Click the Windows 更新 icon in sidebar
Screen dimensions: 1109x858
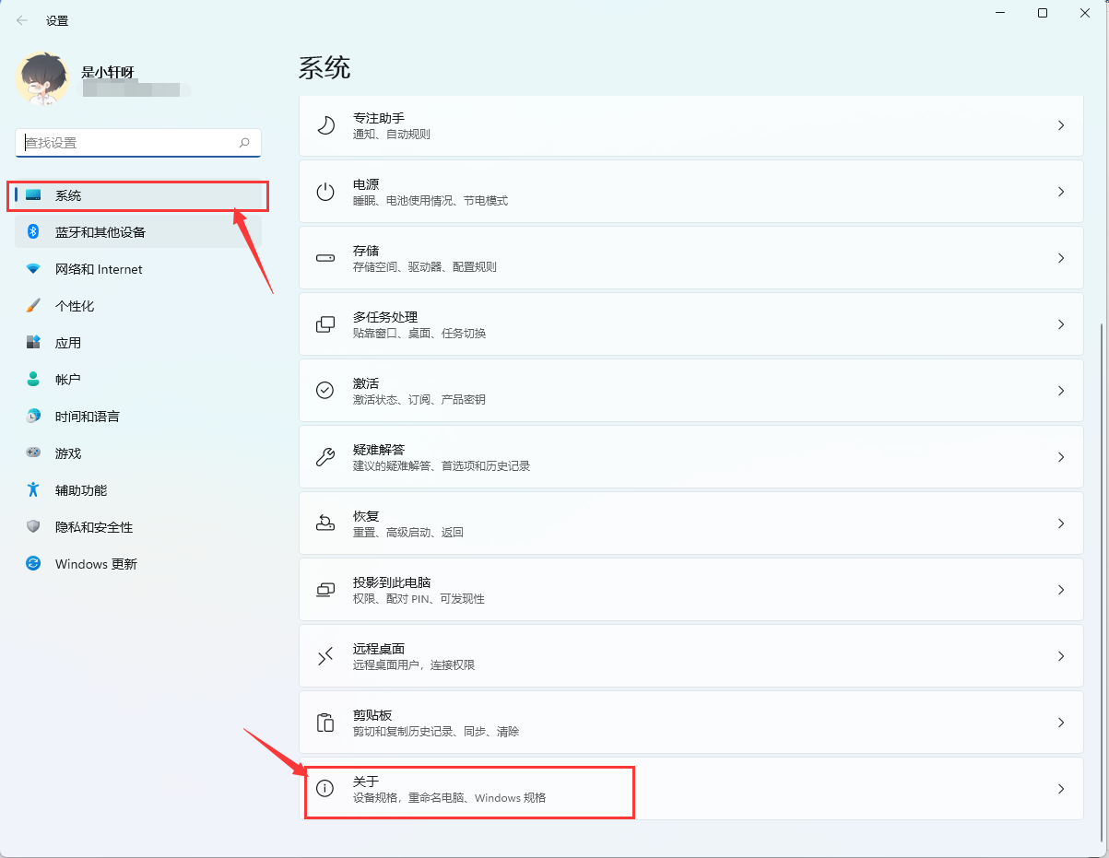coord(32,563)
